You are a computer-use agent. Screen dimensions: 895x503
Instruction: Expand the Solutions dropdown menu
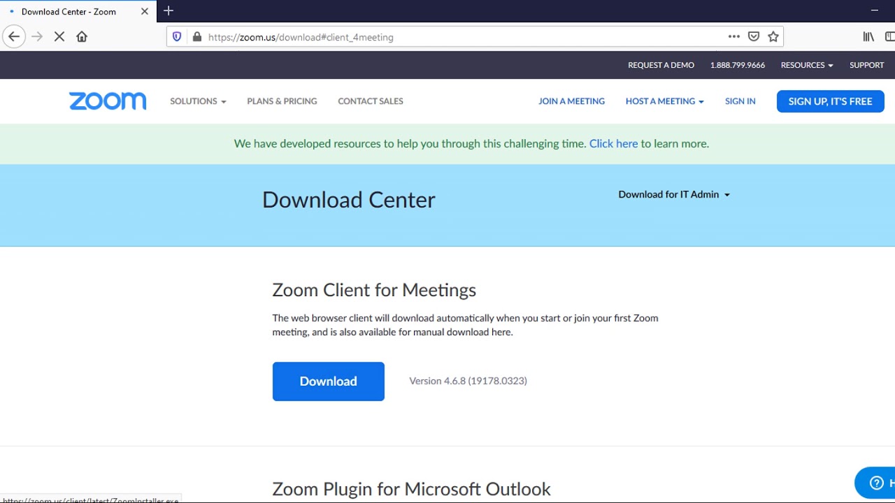[x=198, y=101]
